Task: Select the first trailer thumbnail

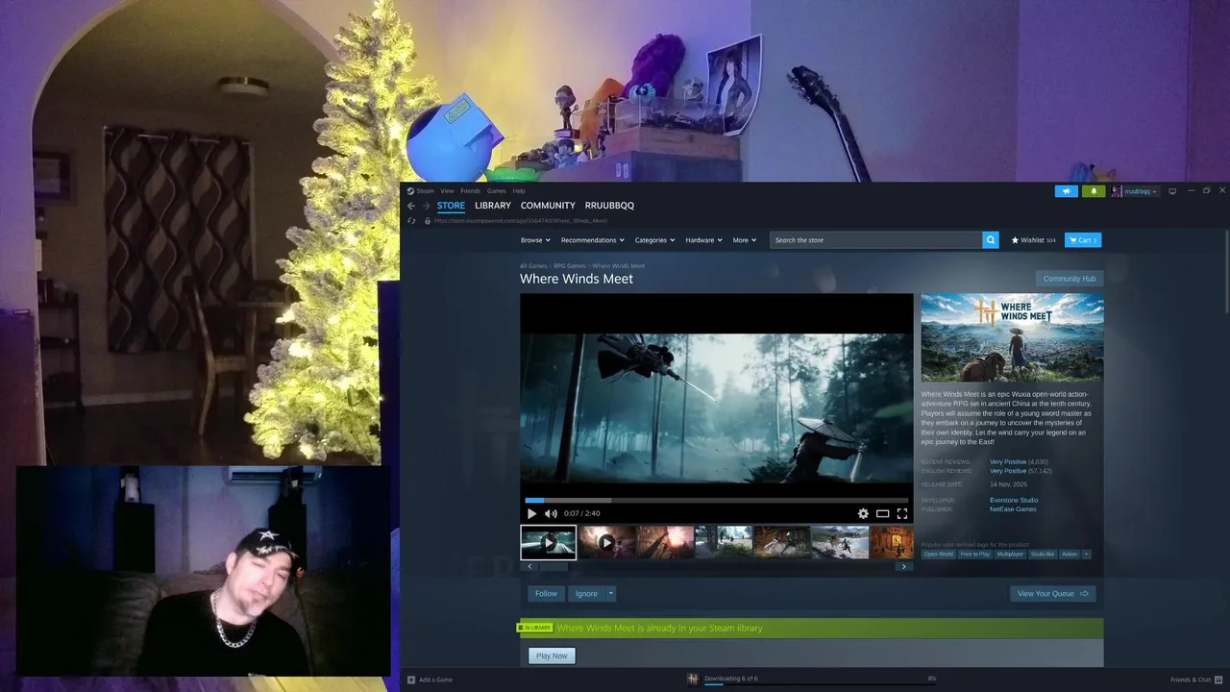Action: (x=549, y=542)
